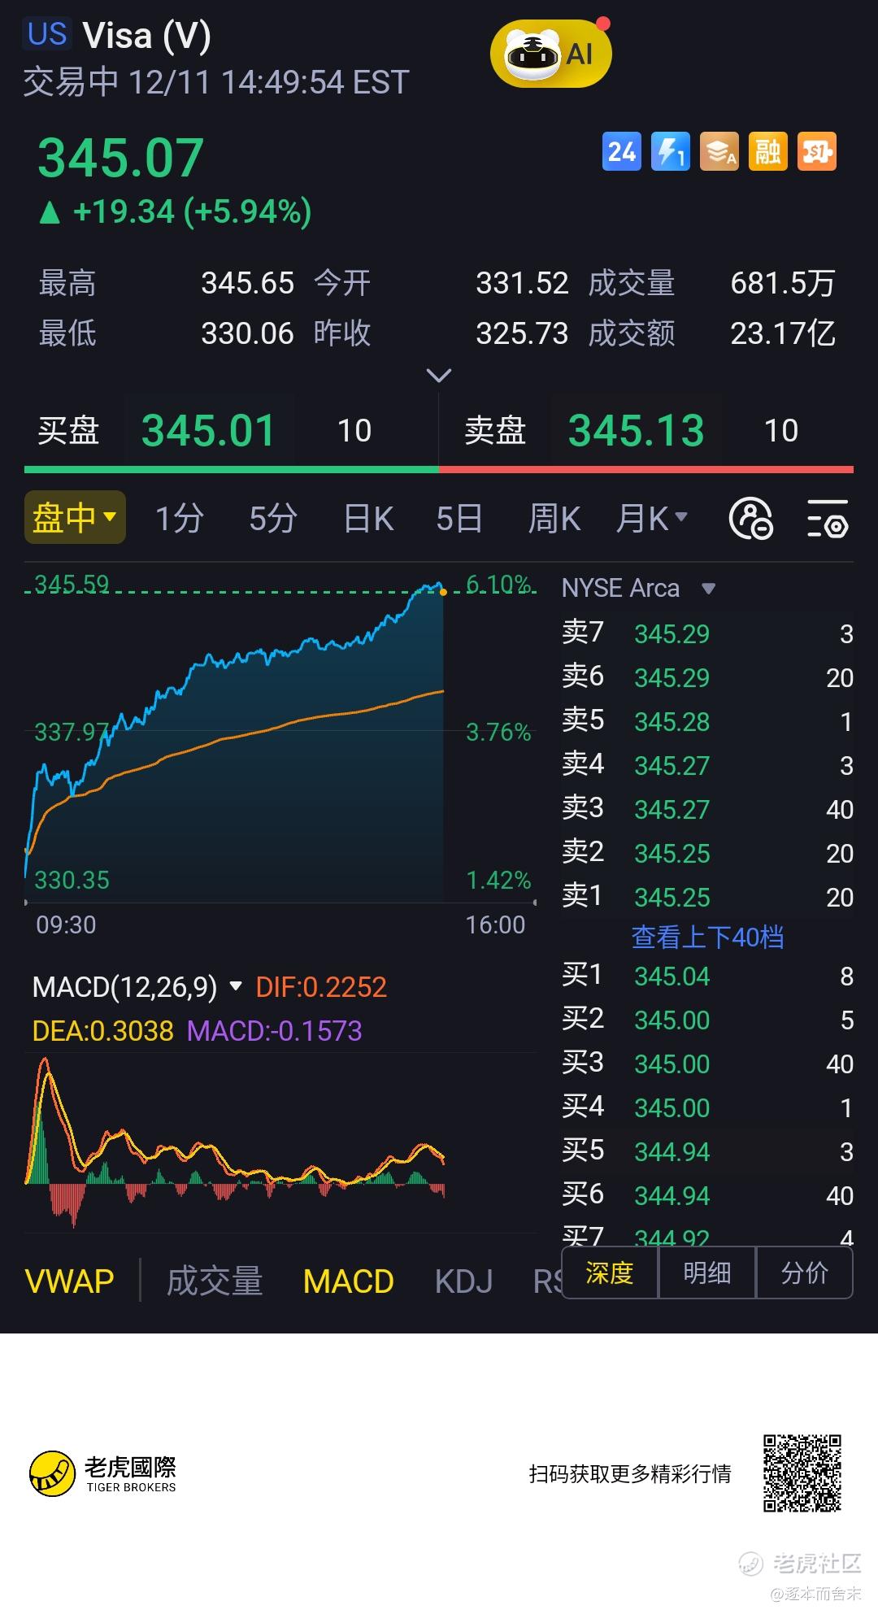Tap the MACD:-0.1573 indicator value

point(274,1031)
